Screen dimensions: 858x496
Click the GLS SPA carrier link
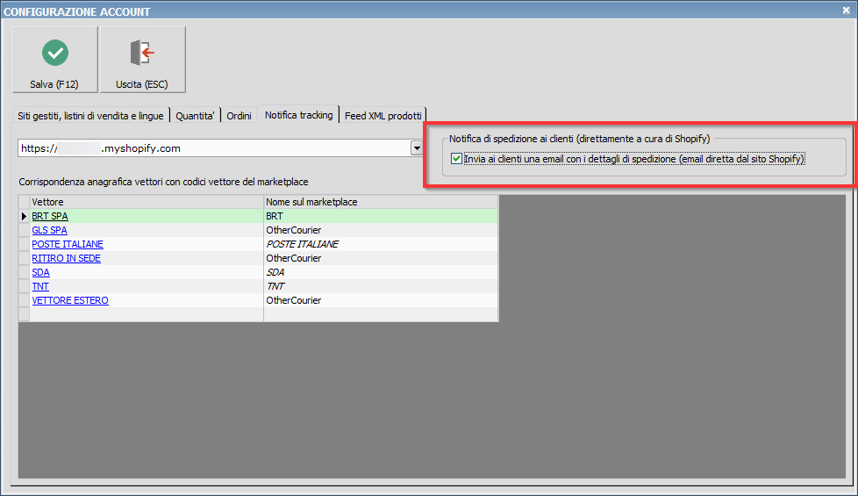pyautogui.click(x=49, y=230)
